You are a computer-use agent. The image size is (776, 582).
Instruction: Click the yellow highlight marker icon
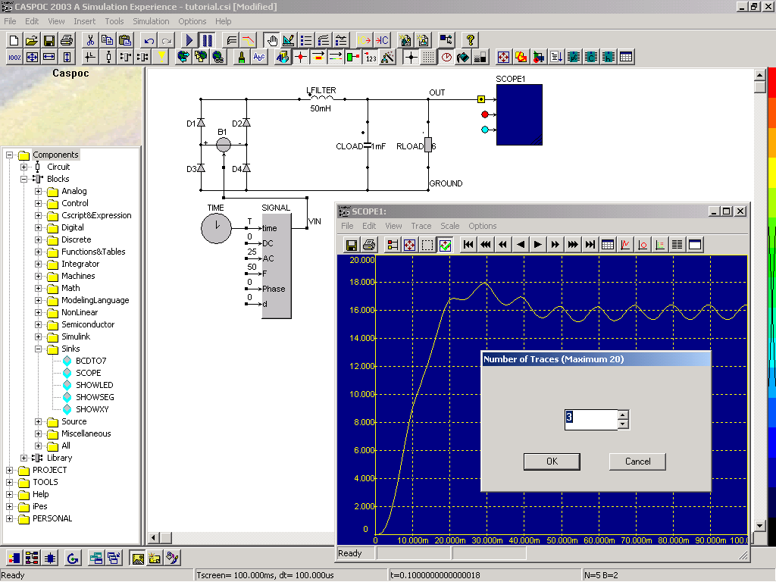point(161,58)
